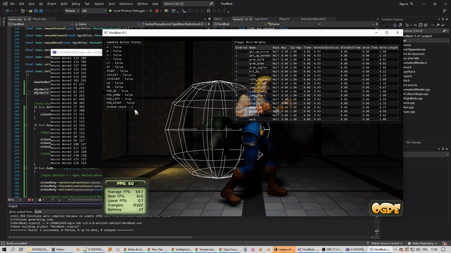Screen dimensions: 451x253
Task: Click the Hot Reload flame icon
Action: pyautogui.click(x=157, y=11)
